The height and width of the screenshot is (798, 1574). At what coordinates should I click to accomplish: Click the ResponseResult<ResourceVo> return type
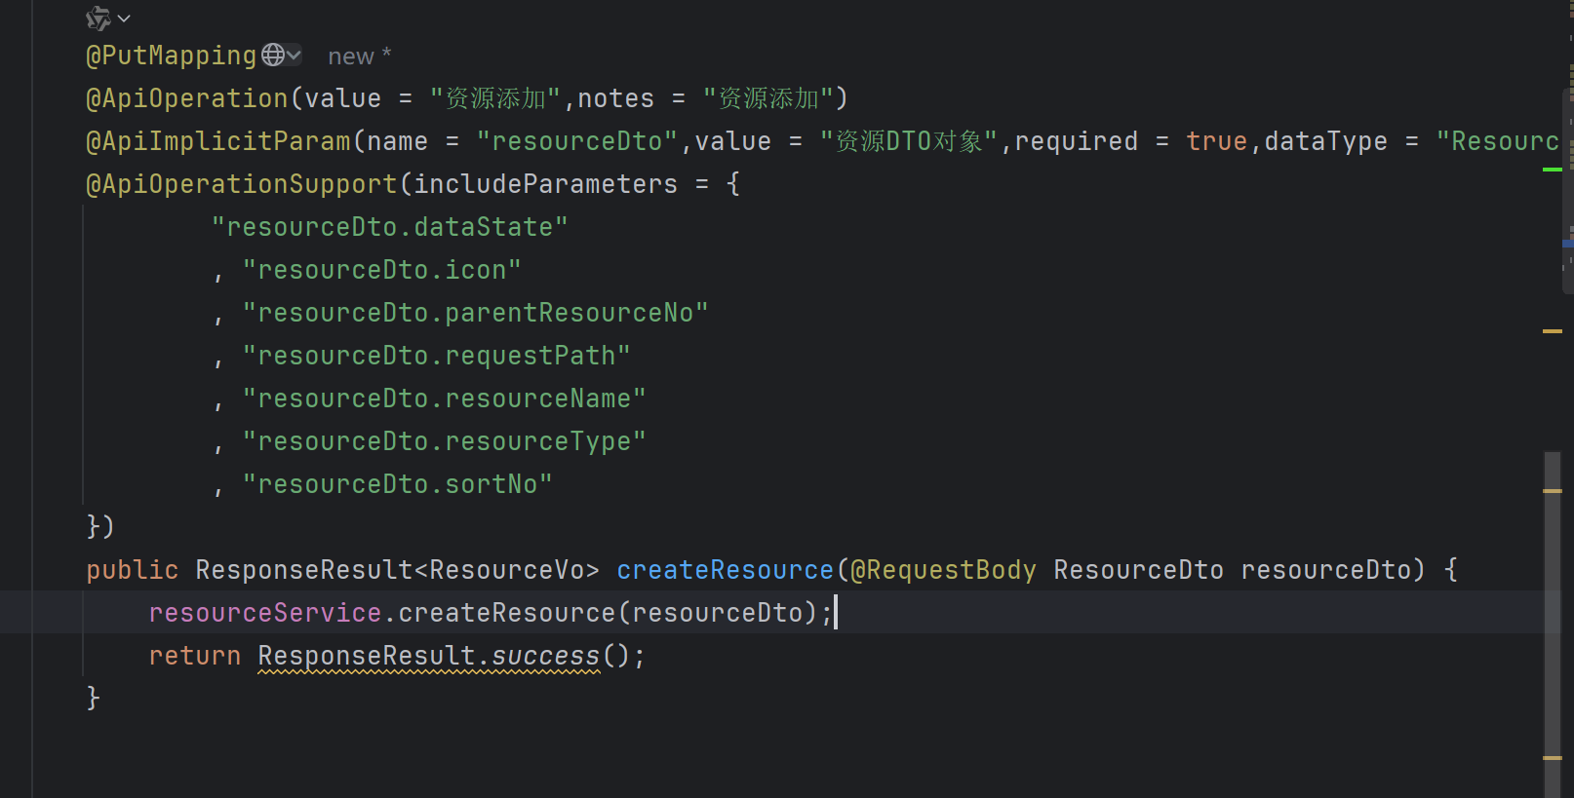point(398,570)
